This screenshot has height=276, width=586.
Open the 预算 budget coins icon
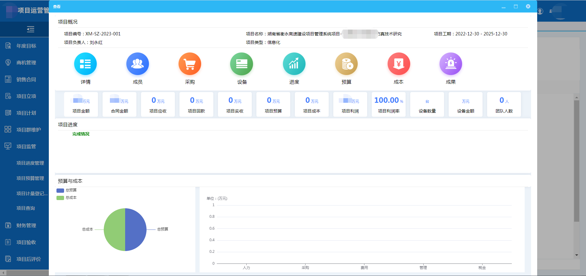pyautogui.click(x=346, y=64)
